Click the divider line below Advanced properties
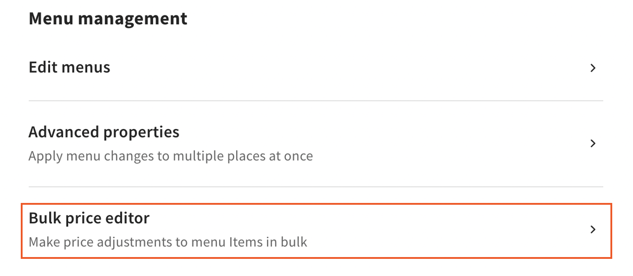Screen dimensions: 633x276 (x=316, y=187)
